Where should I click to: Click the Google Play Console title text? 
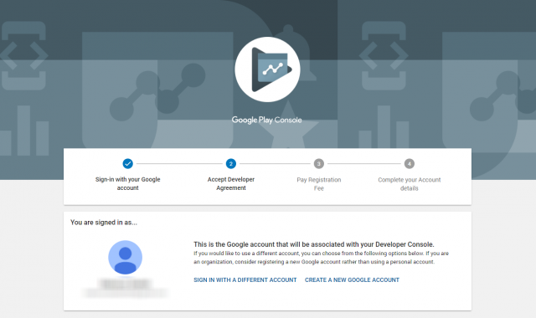pos(266,120)
